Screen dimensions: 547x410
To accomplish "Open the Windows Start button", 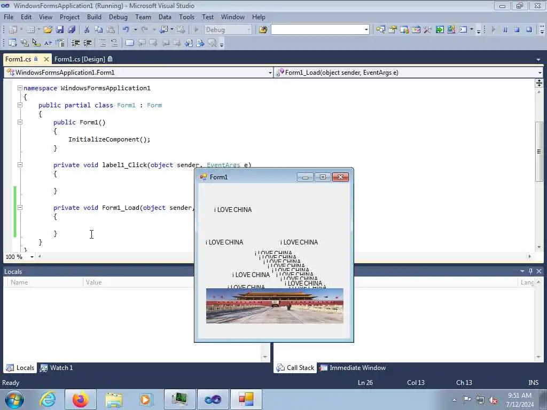I will [14, 399].
